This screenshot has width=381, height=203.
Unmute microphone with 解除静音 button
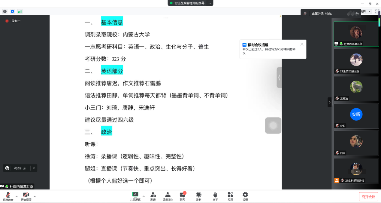(8, 195)
